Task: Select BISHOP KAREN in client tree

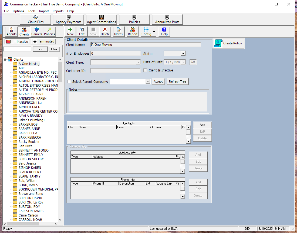Action: pyautogui.click(x=30, y=168)
